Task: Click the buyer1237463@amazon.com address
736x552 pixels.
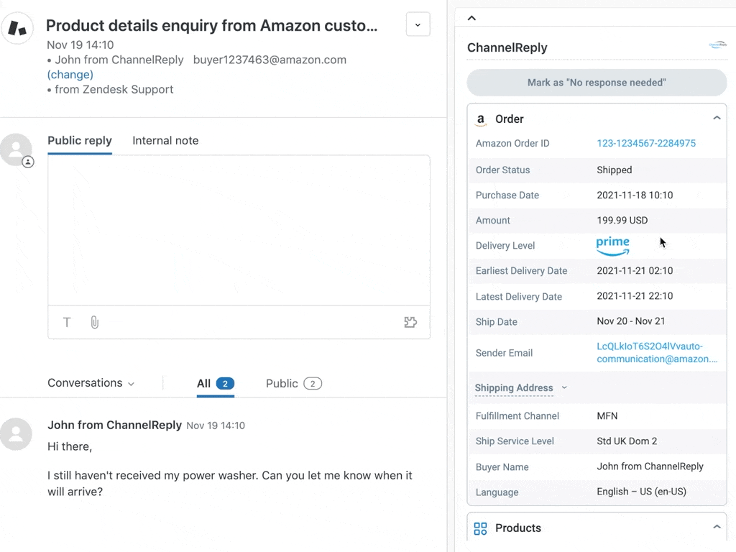Action: point(270,60)
